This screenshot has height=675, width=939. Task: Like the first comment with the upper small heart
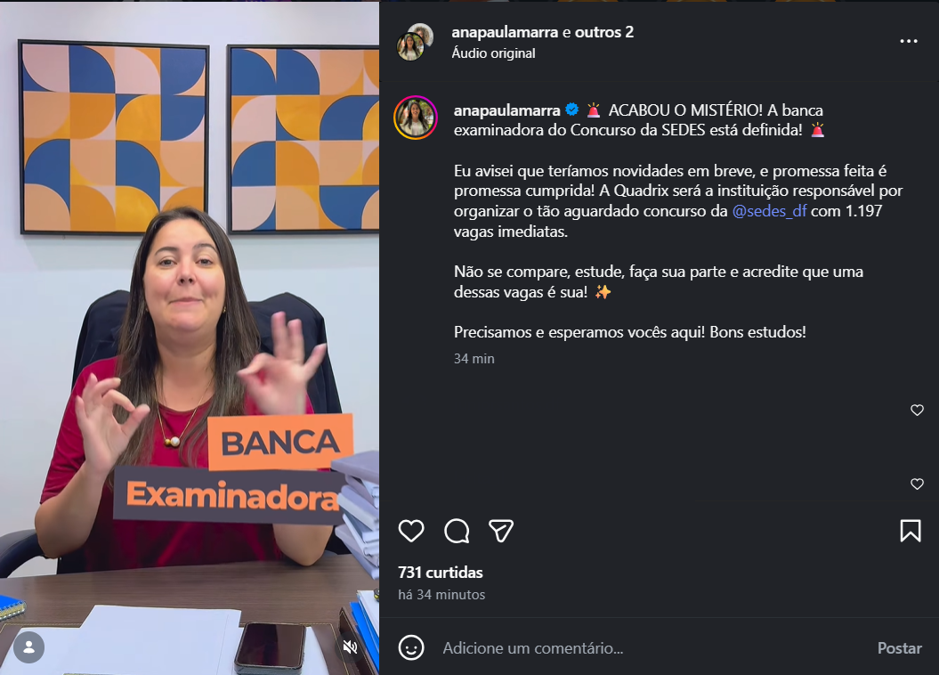pos(917,411)
